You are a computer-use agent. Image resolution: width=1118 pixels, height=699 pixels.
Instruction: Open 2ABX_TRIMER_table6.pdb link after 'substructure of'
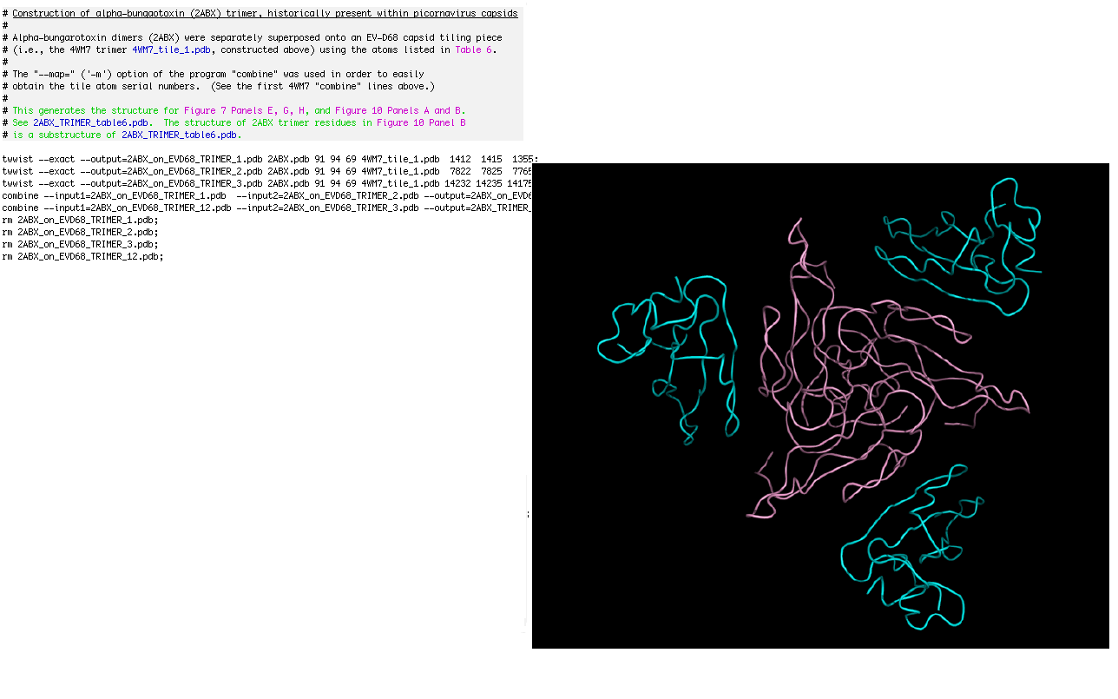point(180,135)
